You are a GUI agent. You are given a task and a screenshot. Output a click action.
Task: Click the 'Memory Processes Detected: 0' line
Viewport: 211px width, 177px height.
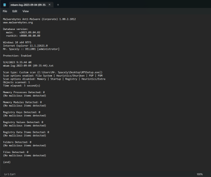point(24,92)
